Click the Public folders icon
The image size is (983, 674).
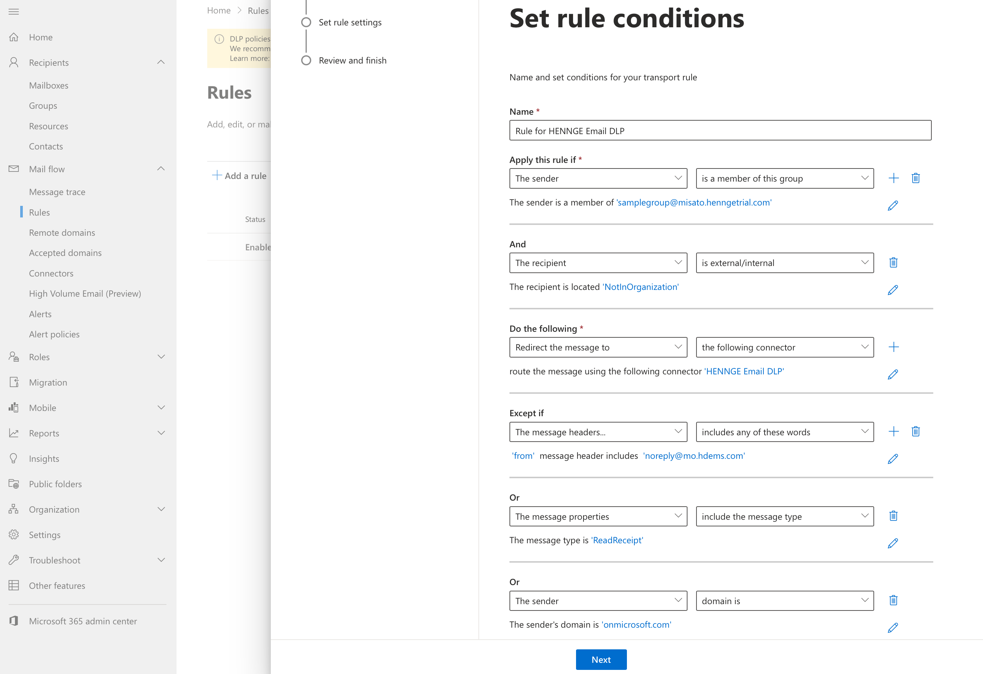click(x=13, y=484)
